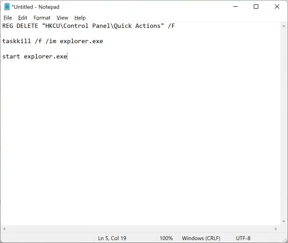The image size is (288, 243).
Task: Place cursor in start explorer.exe line
Action: click(35, 56)
